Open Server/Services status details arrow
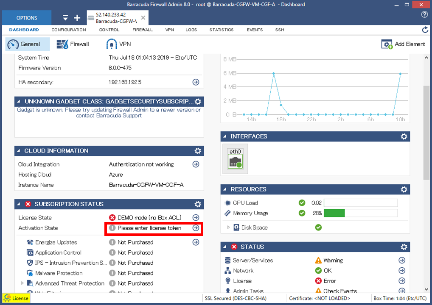The image size is (432, 305). (x=402, y=260)
